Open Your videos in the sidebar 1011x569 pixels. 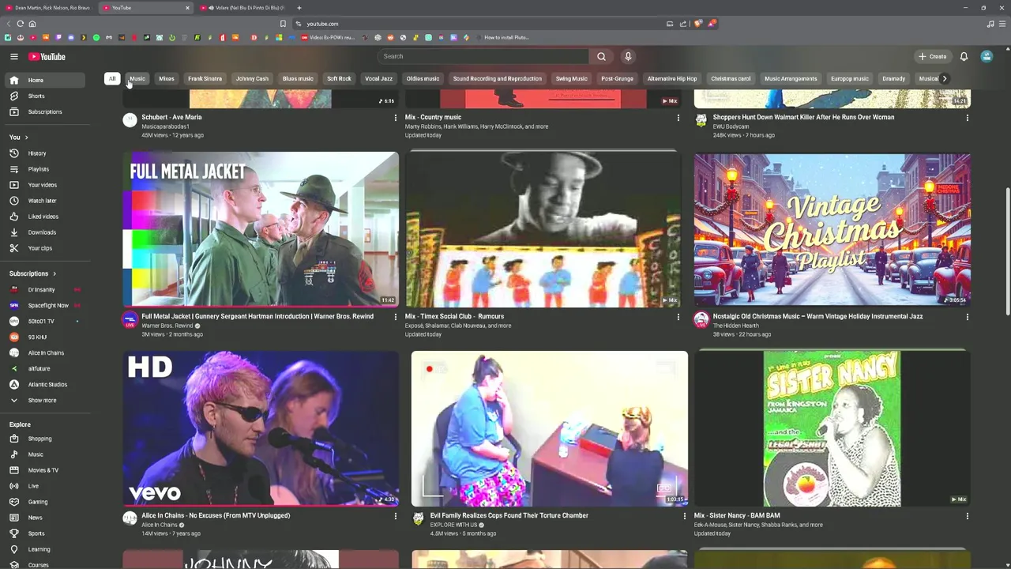tap(43, 185)
